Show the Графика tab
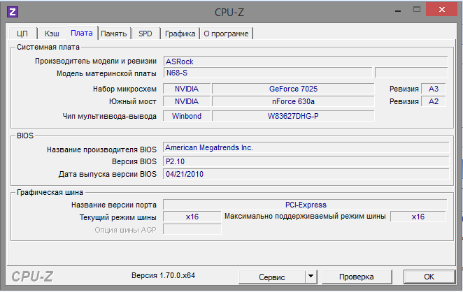Image resolution: width=463 pixels, height=292 pixels. [x=180, y=33]
